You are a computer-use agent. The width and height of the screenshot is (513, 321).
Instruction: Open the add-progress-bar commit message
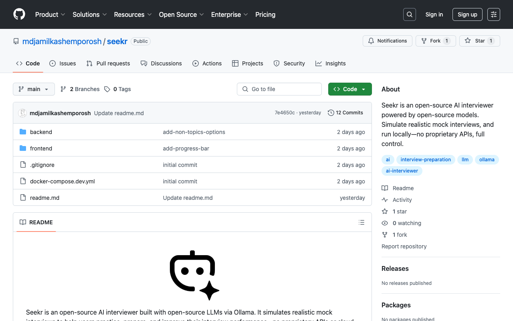pyautogui.click(x=186, y=148)
